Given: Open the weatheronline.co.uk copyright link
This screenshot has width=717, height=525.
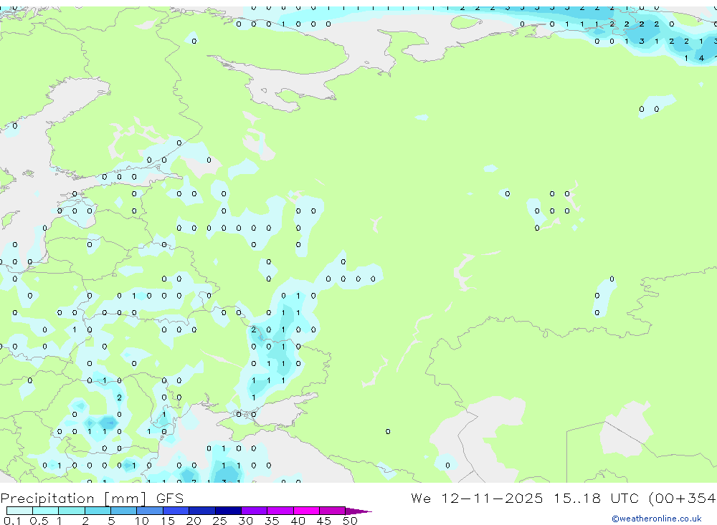Looking at the screenshot, I should point(657,519).
